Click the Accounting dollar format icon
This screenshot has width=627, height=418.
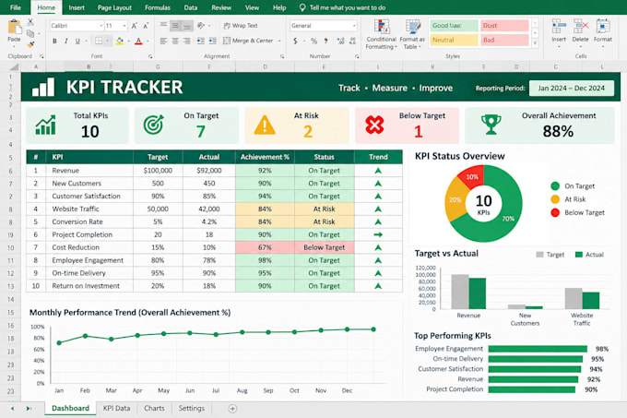[x=295, y=41]
